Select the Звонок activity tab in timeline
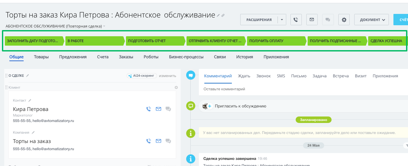408x166 pixels. [x=263, y=76]
